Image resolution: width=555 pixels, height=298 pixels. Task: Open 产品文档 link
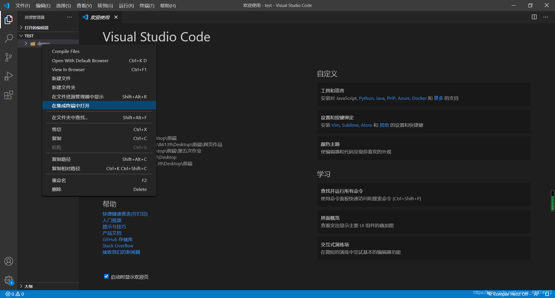[112, 233]
